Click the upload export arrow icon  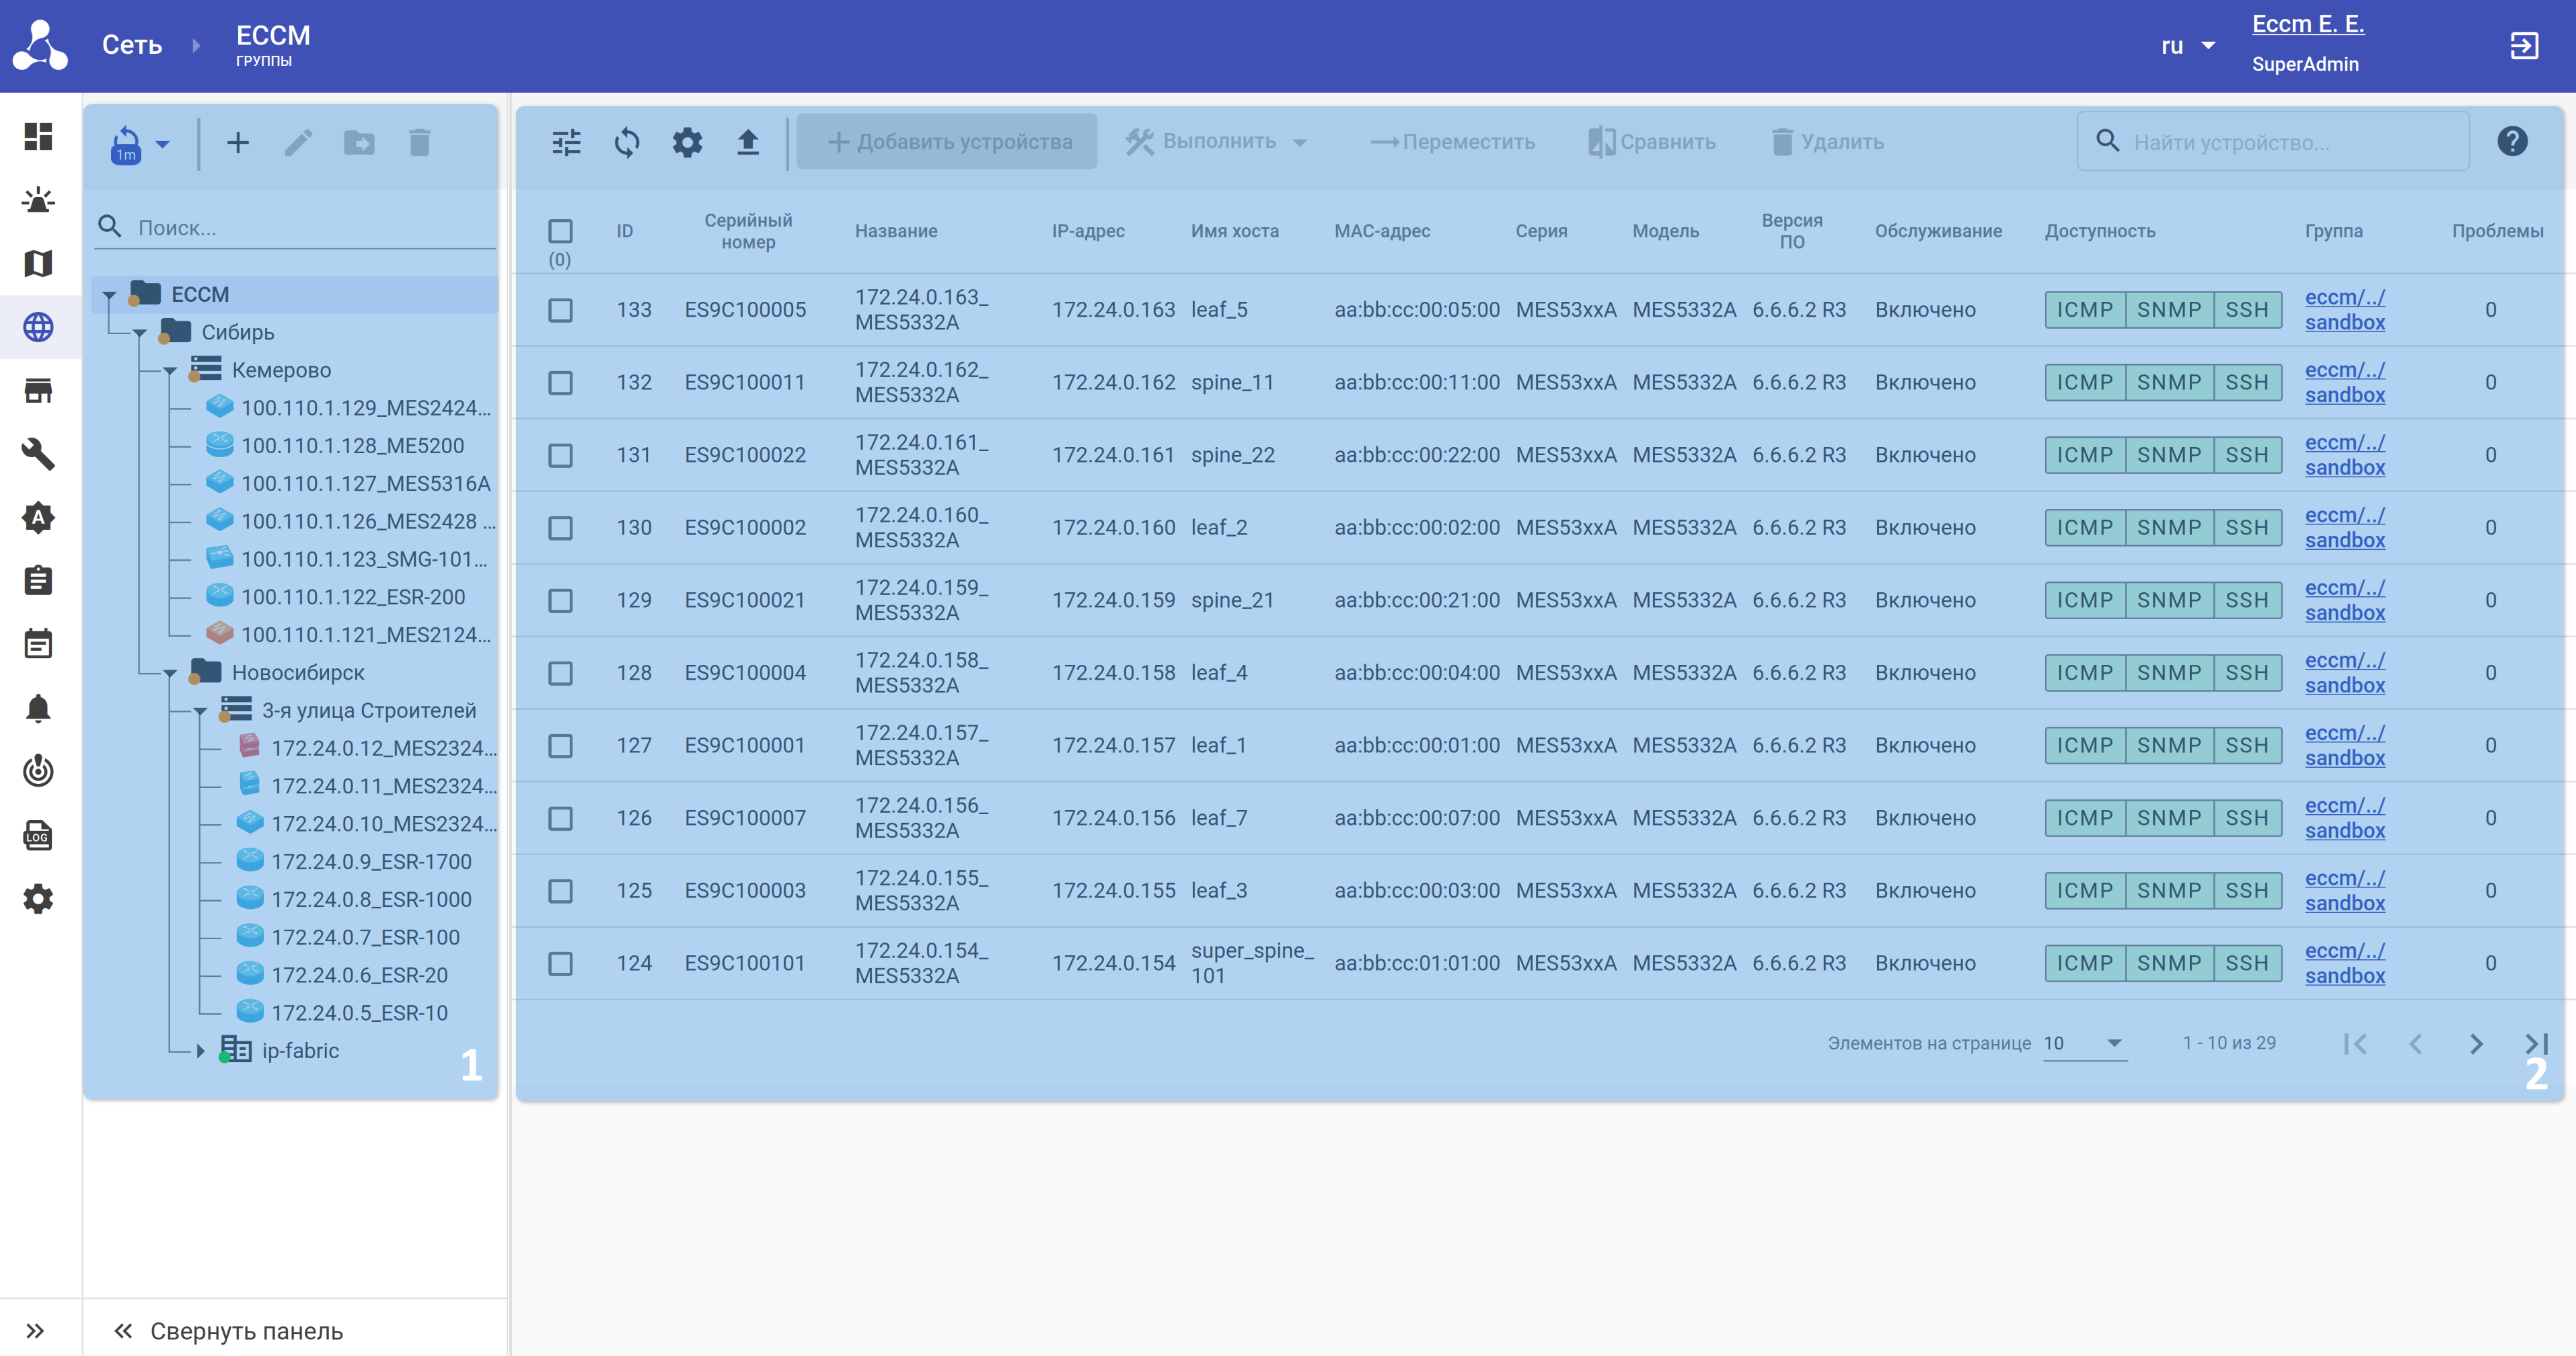coord(748,142)
